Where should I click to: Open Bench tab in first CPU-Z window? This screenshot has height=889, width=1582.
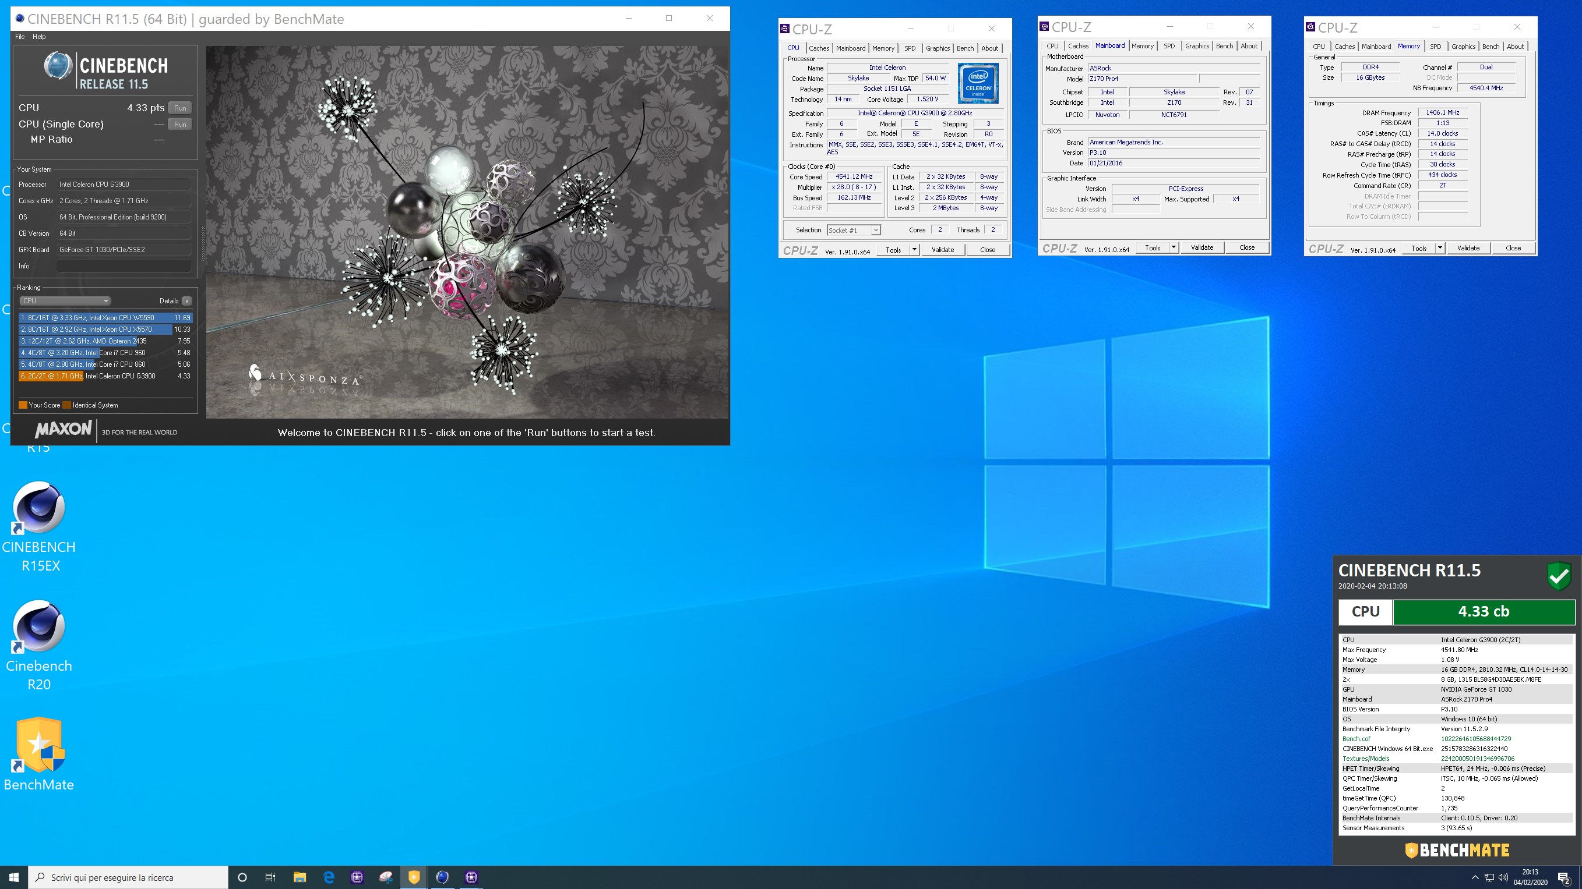click(965, 48)
